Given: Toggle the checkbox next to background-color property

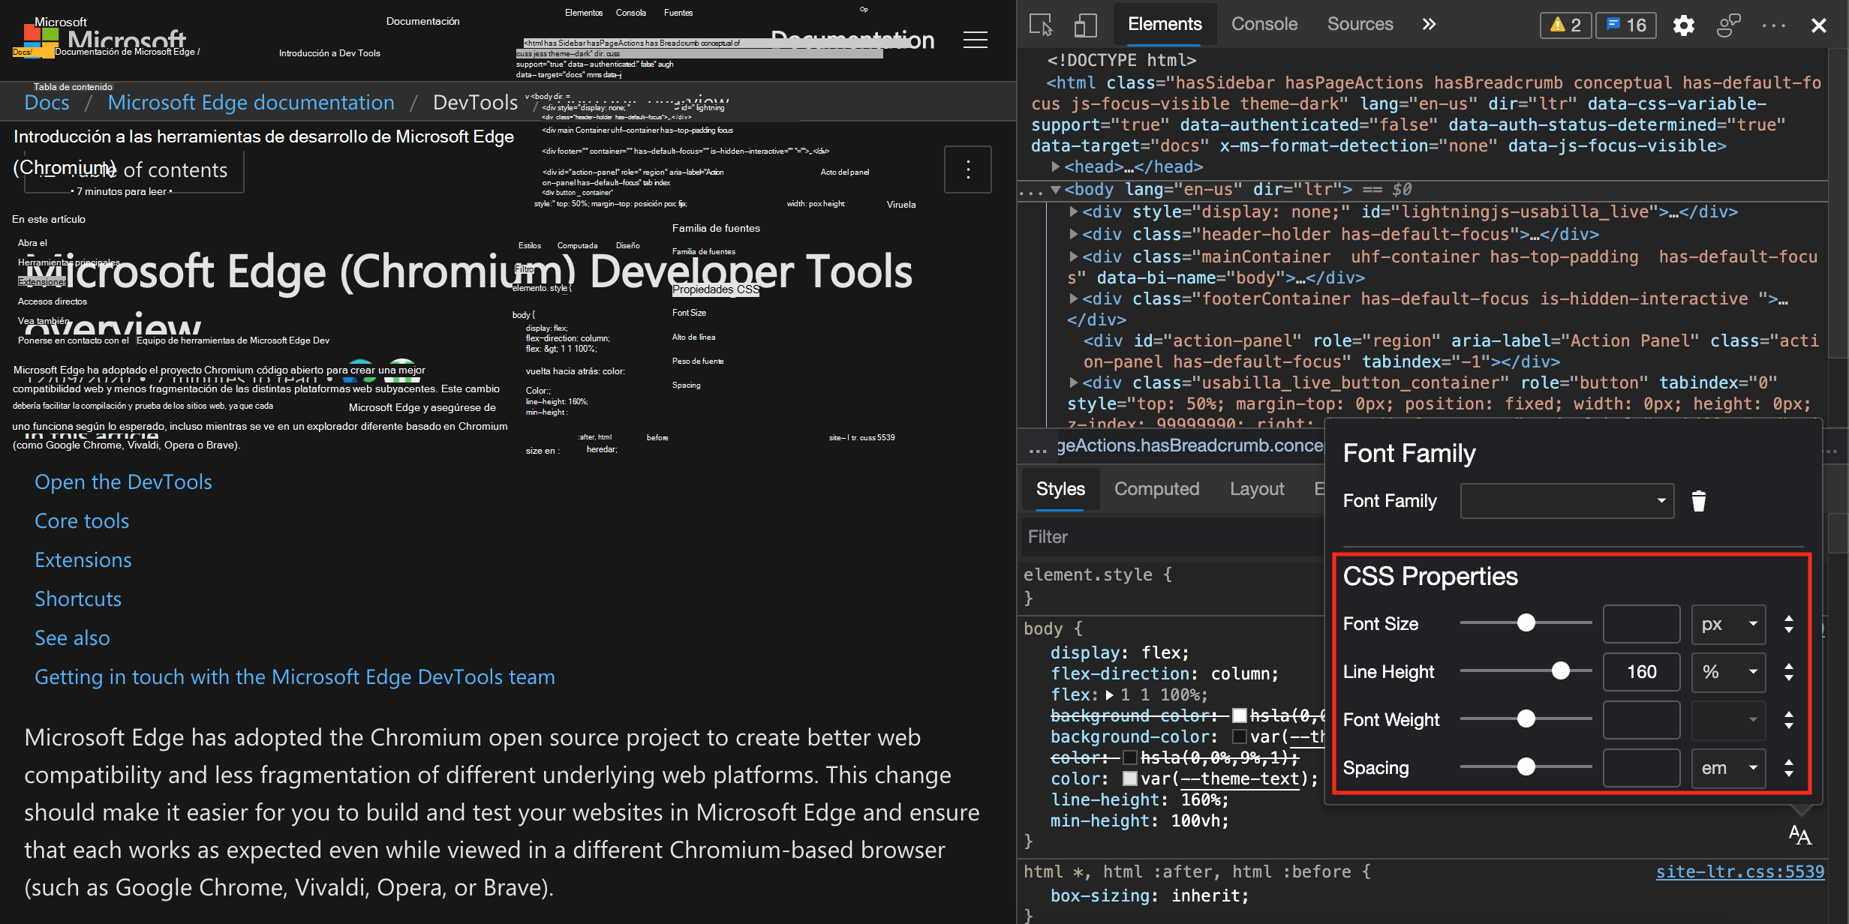Looking at the screenshot, I should click(1240, 736).
